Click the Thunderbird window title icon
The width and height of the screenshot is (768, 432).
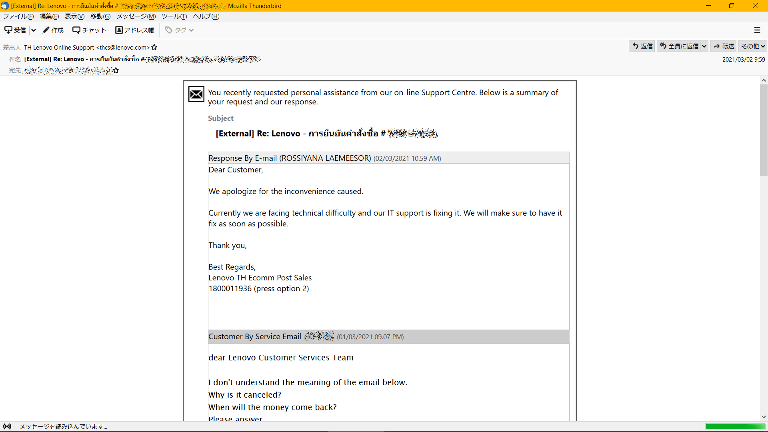pos(5,6)
